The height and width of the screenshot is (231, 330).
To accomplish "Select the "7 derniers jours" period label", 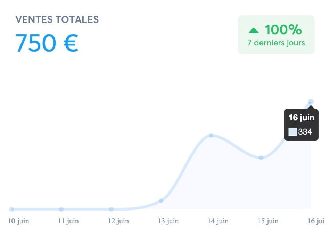I will (276, 43).
